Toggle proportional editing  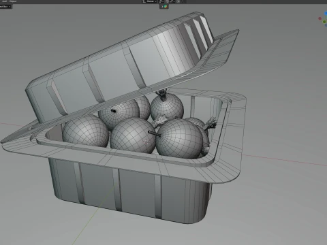tap(178, 1)
